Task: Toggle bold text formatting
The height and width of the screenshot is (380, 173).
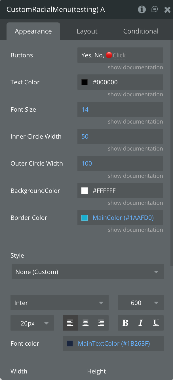Action: [125, 323]
